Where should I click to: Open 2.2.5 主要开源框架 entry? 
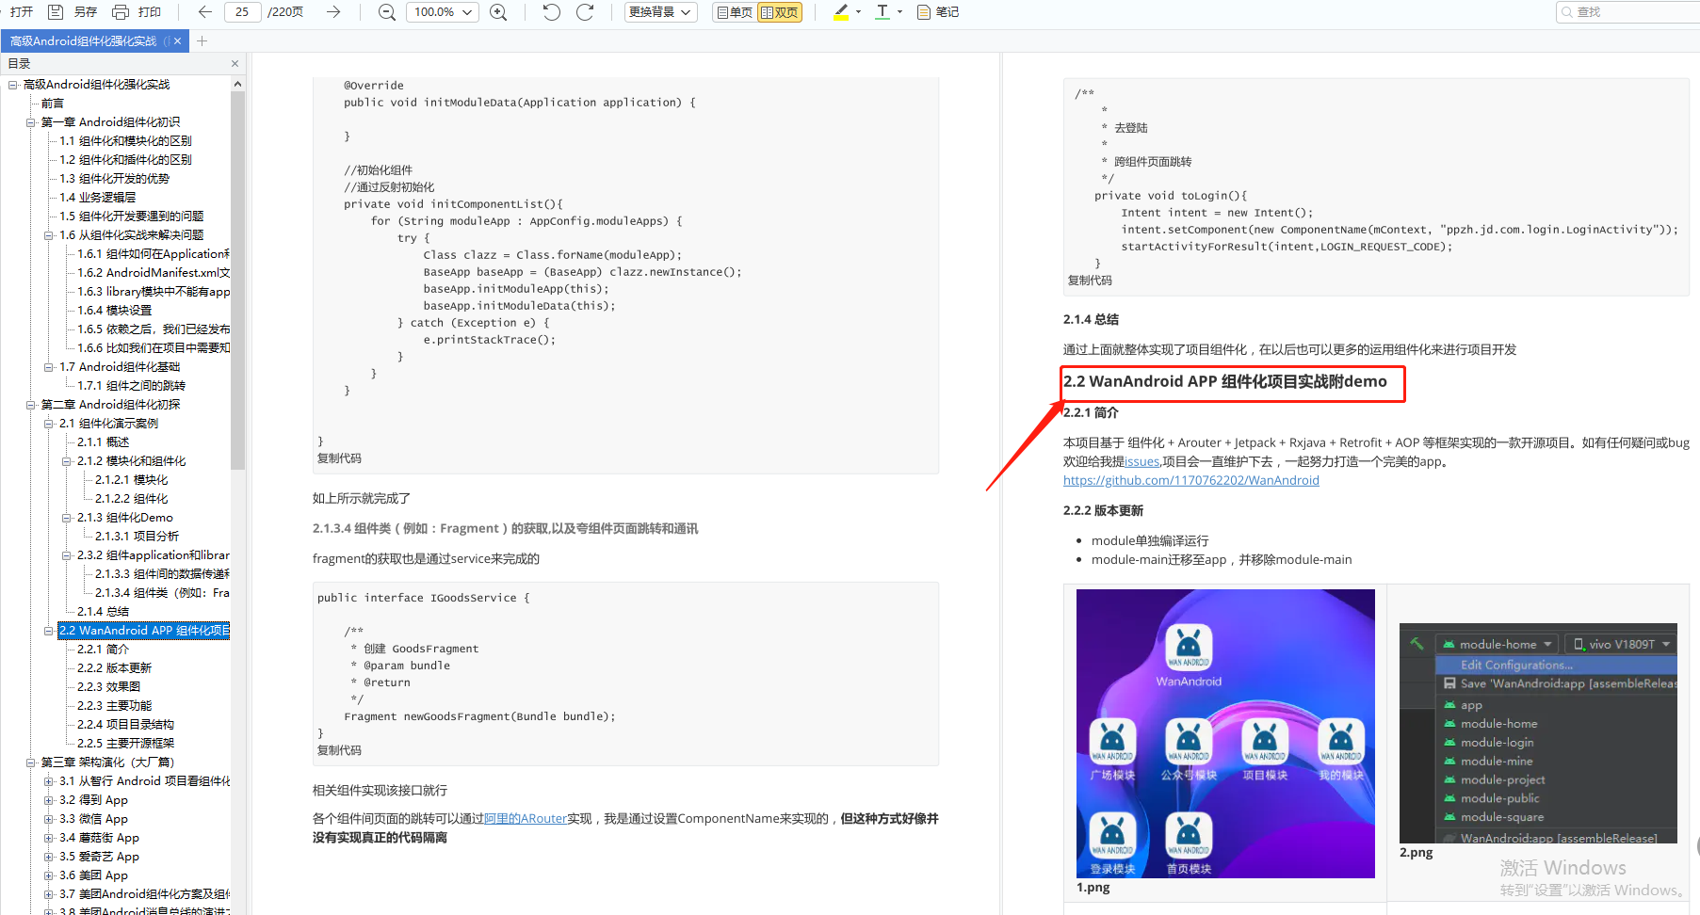125,744
